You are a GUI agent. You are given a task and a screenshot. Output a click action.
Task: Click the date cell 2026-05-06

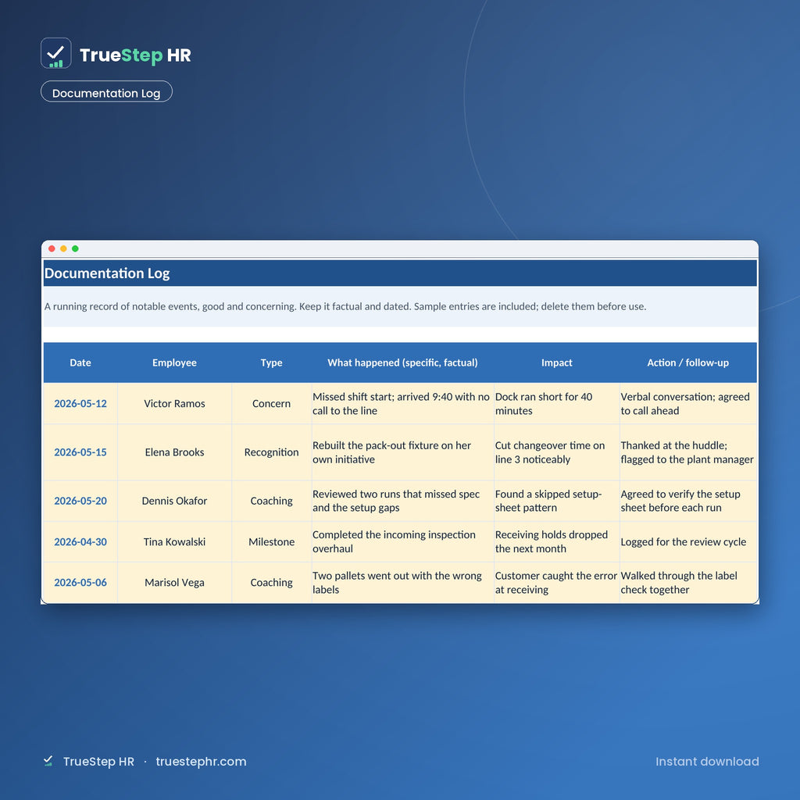click(x=80, y=583)
